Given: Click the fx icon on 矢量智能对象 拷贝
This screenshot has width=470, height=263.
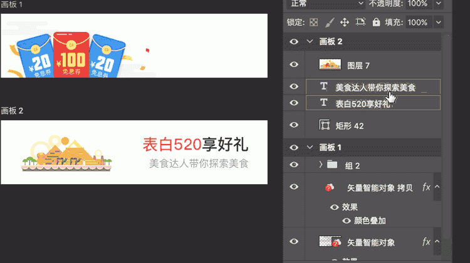Looking at the screenshot, I should [x=426, y=187].
